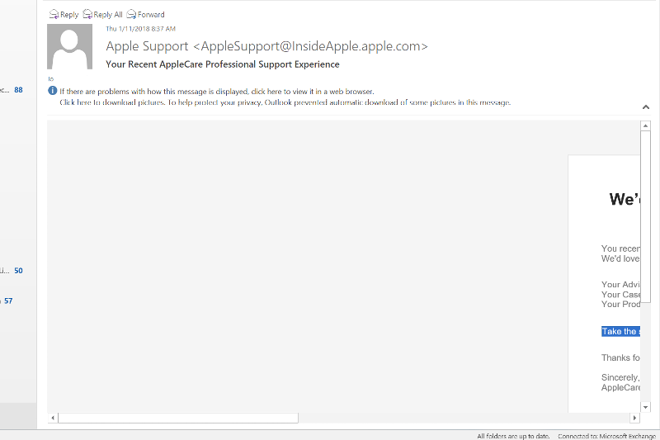Click the blue info icon in the message bar
The image size is (660, 440).
coord(52,91)
